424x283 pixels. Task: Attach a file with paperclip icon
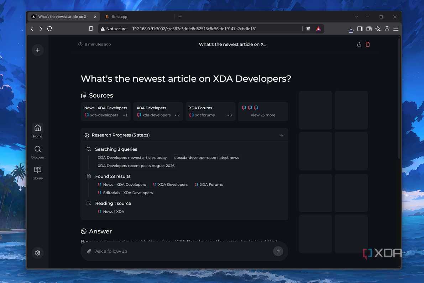click(x=89, y=251)
